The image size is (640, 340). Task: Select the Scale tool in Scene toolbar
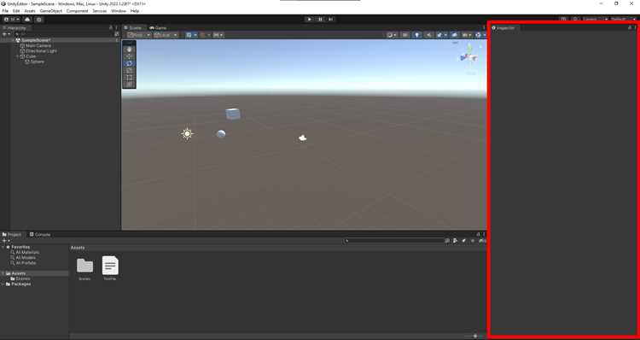(130, 70)
